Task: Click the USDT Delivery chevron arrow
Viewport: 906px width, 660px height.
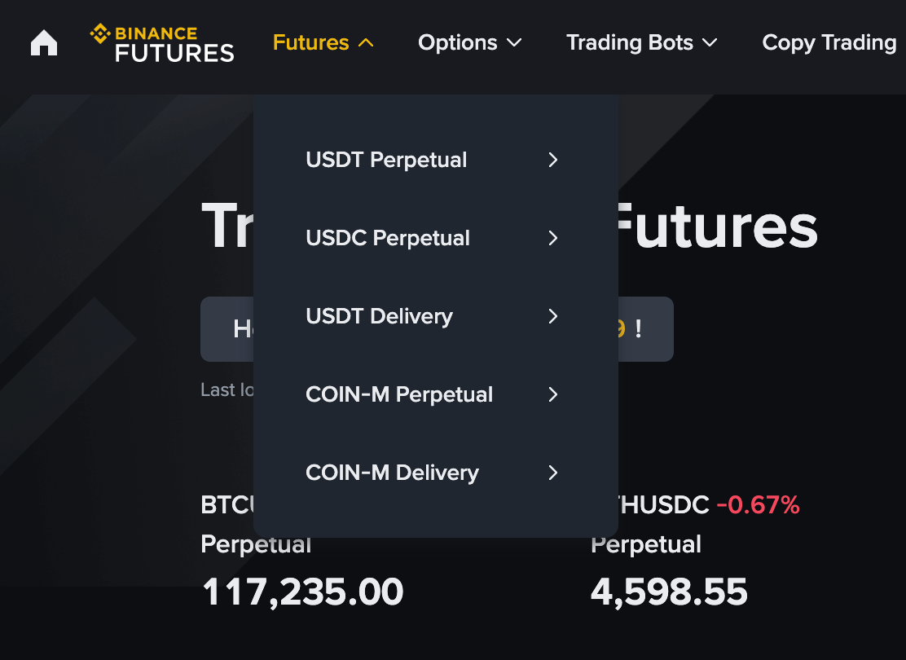Action: 553,316
